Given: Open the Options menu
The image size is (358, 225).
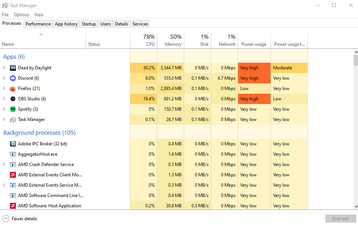Looking at the screenshot, I should coord(21,15).
